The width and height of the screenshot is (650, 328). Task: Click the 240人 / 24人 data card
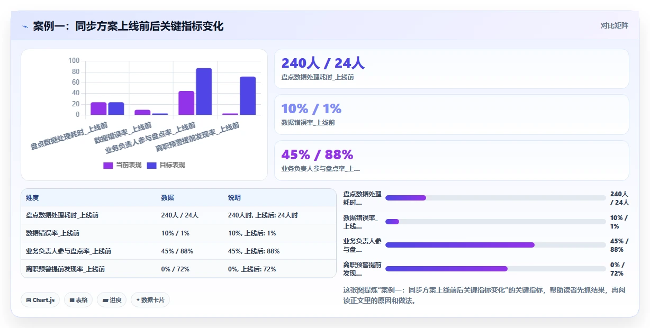point(452,69)
